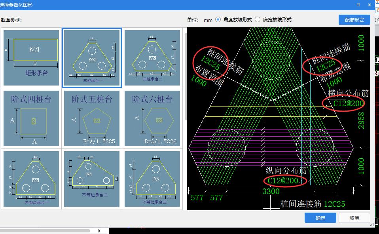Image resolution: width=379 pixels, height=234 pixels.
Task: Switch to 底宽放坡形式 option
Action: point(258,20)
